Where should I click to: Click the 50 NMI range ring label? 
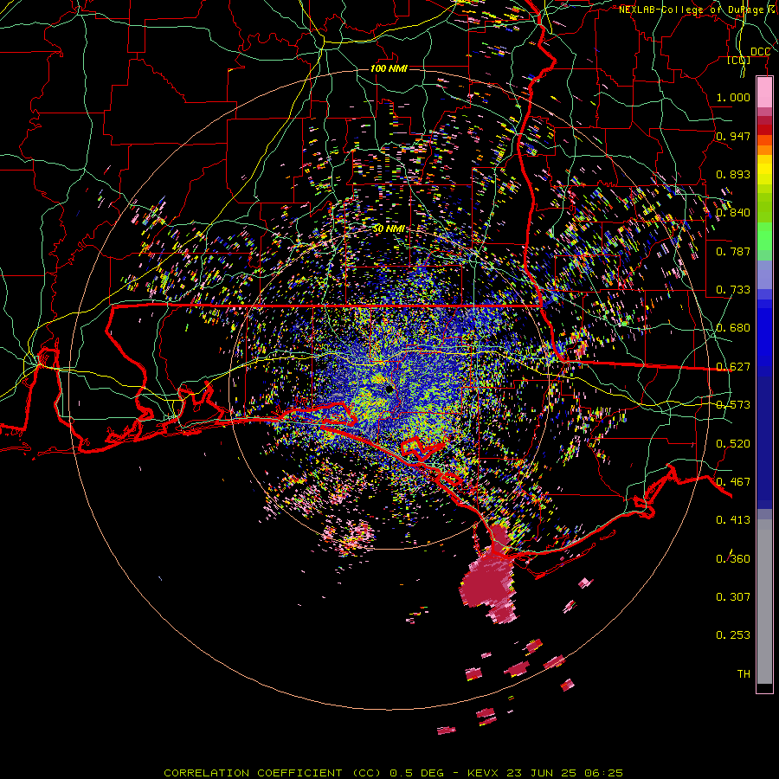click(389, 229)
